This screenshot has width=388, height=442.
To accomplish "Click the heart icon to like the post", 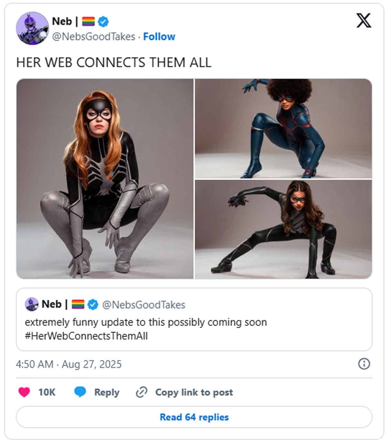I will pos(24,392).
